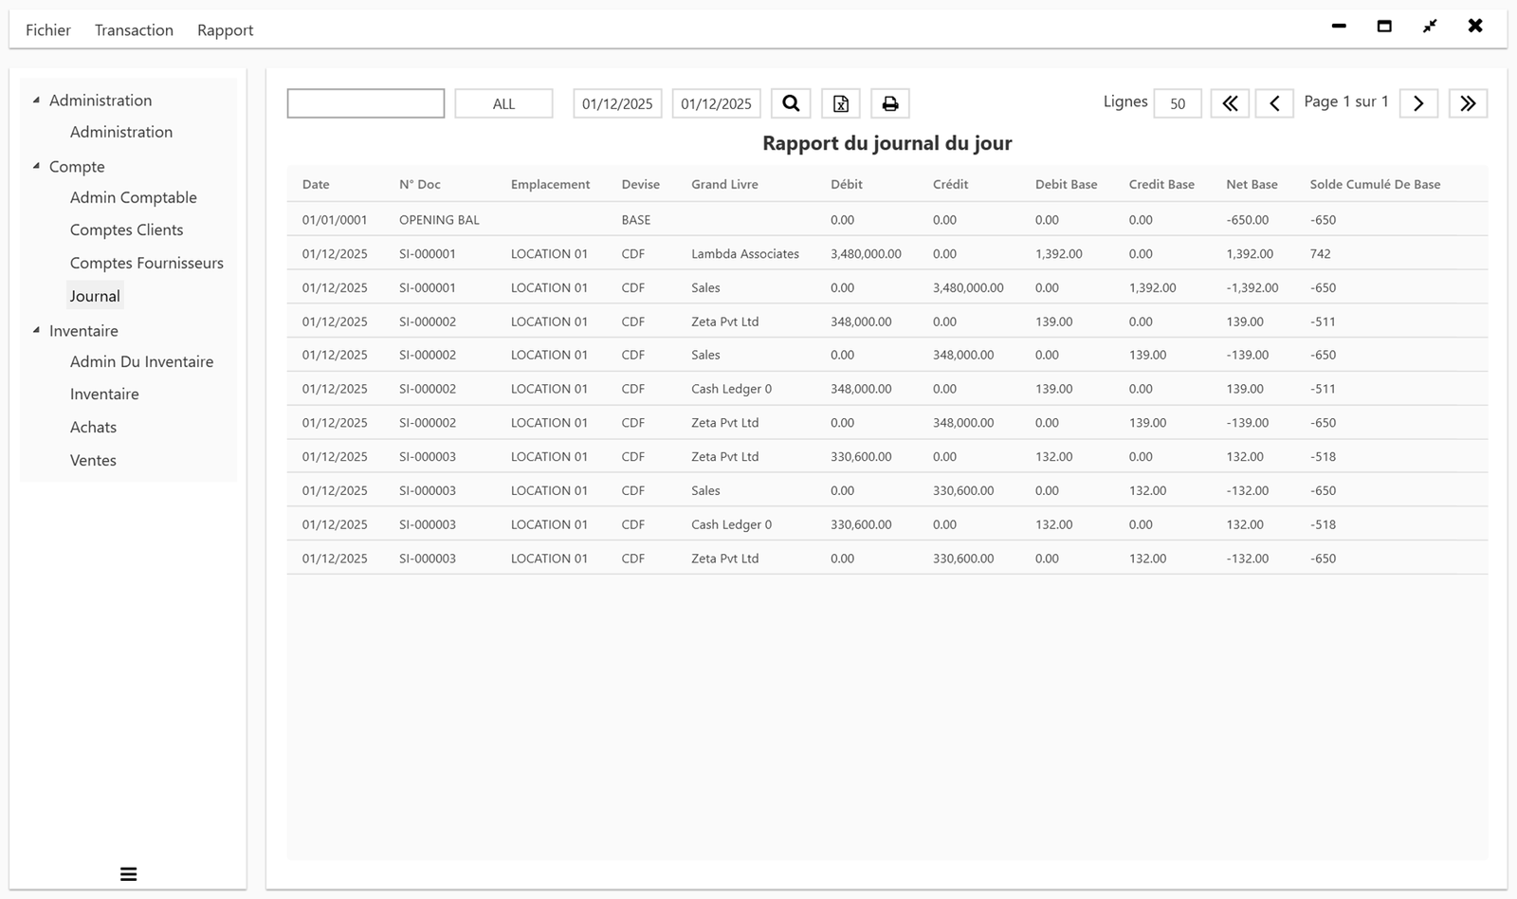Go to the next page
This screenshot has height=899, width=1517.
(x=1418, y=103)
